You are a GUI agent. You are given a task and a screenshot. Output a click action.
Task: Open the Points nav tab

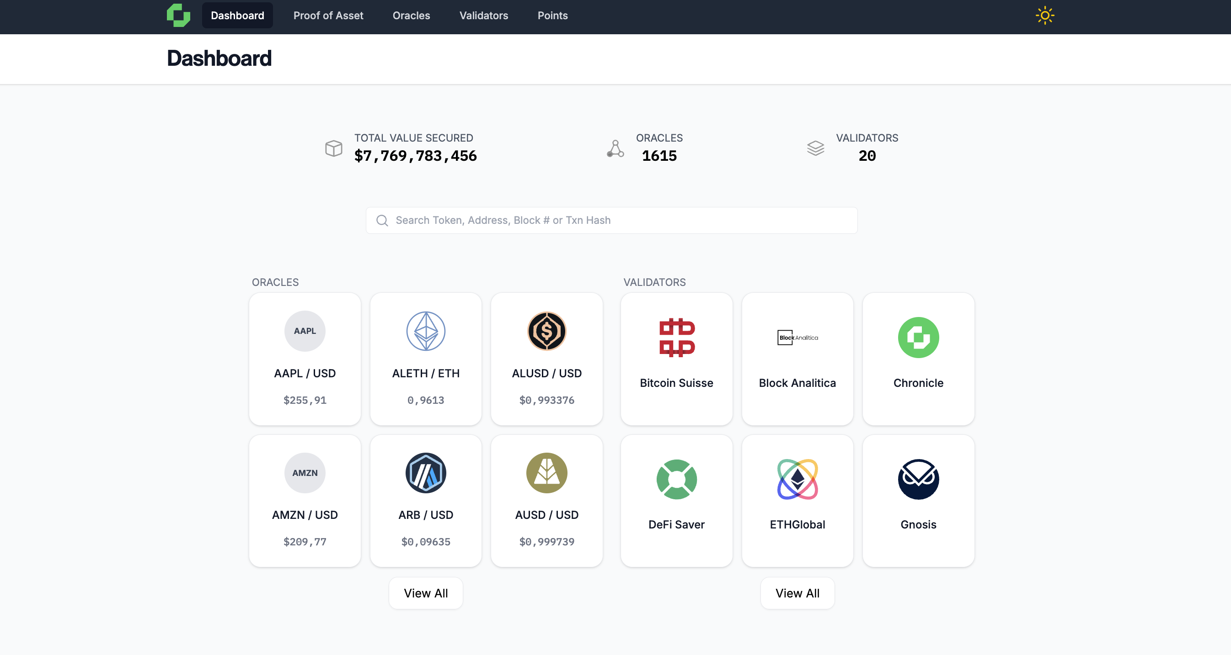[x=552, y=15]
